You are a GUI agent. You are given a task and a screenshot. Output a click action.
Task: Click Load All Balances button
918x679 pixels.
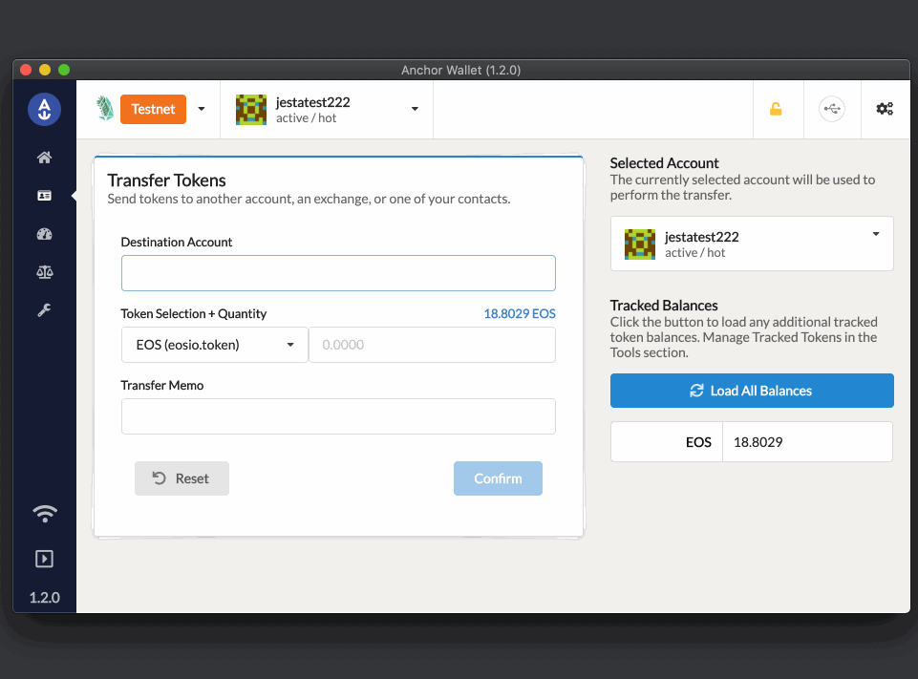point(752,391)
